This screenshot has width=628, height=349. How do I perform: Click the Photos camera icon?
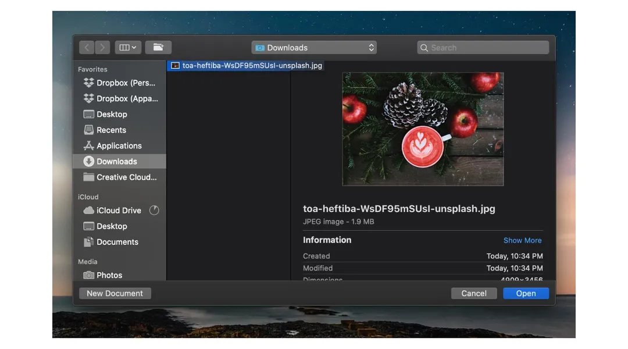click(88, 275)
